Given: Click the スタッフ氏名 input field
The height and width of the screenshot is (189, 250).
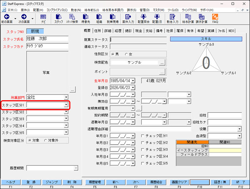Looking at the screenshot, I should click(47, 39).
